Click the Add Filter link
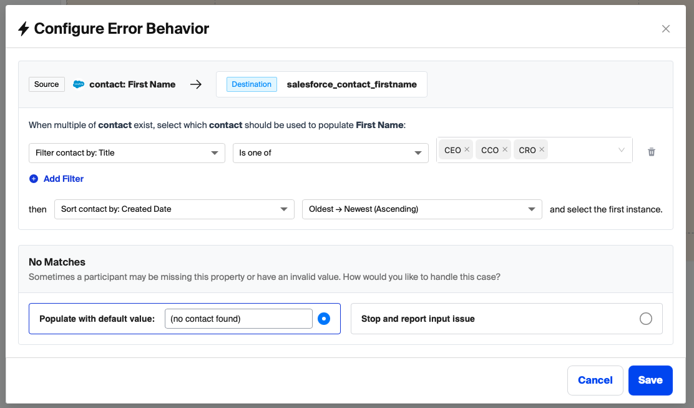Viewport: 694px width, 408px height. coord(63,179)
